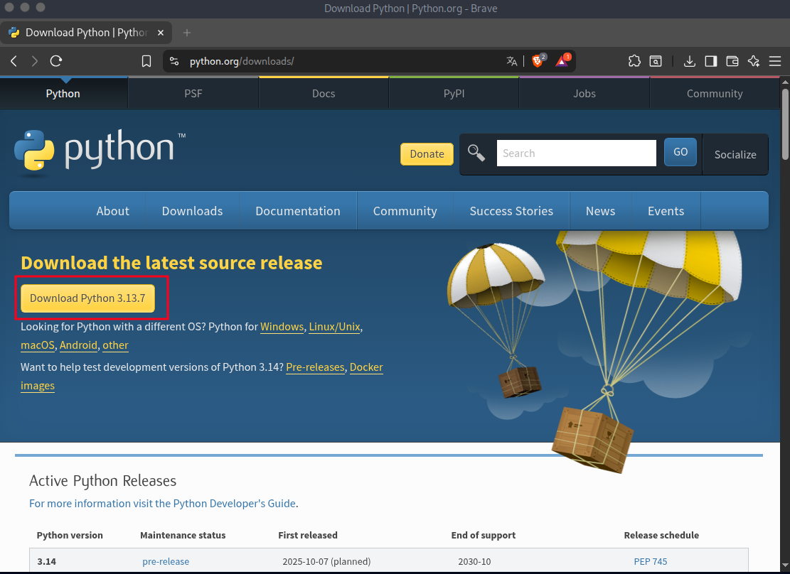790x574 pixels.
Task: Open the Docs top-bar tab
Action: point(324,94)
